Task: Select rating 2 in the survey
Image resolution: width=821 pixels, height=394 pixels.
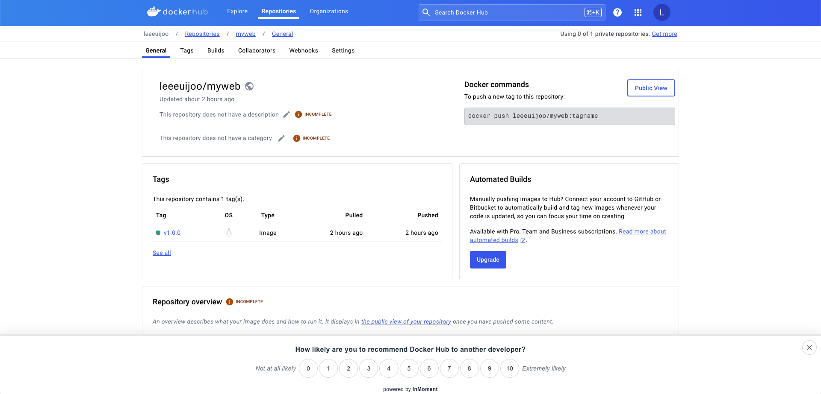Action: point(348,368)
